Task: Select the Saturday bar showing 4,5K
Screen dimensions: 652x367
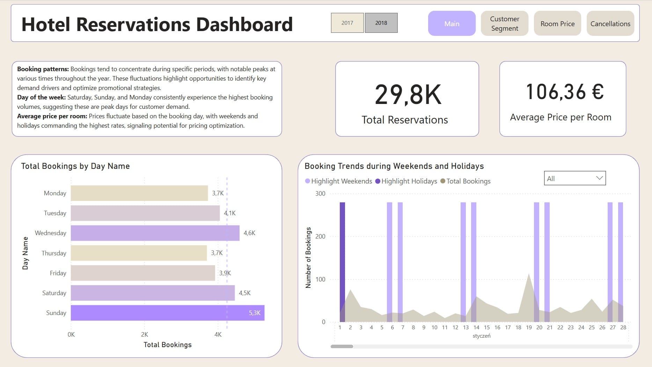Action: point(153,293)
